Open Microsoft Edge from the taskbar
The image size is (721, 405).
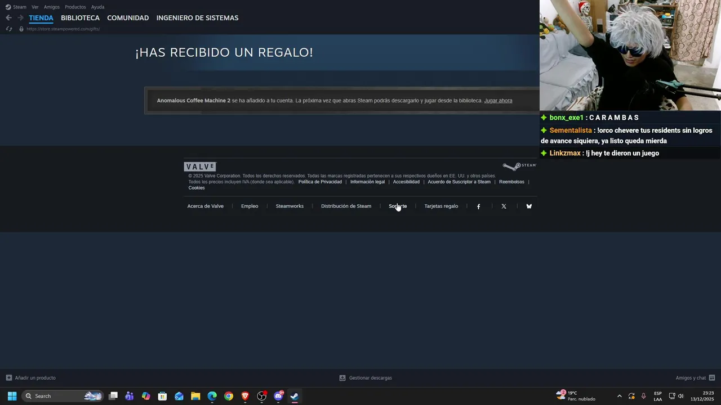click(x=212, y=396)
